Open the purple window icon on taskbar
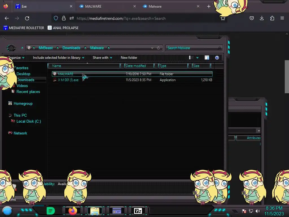 point(117,211)
